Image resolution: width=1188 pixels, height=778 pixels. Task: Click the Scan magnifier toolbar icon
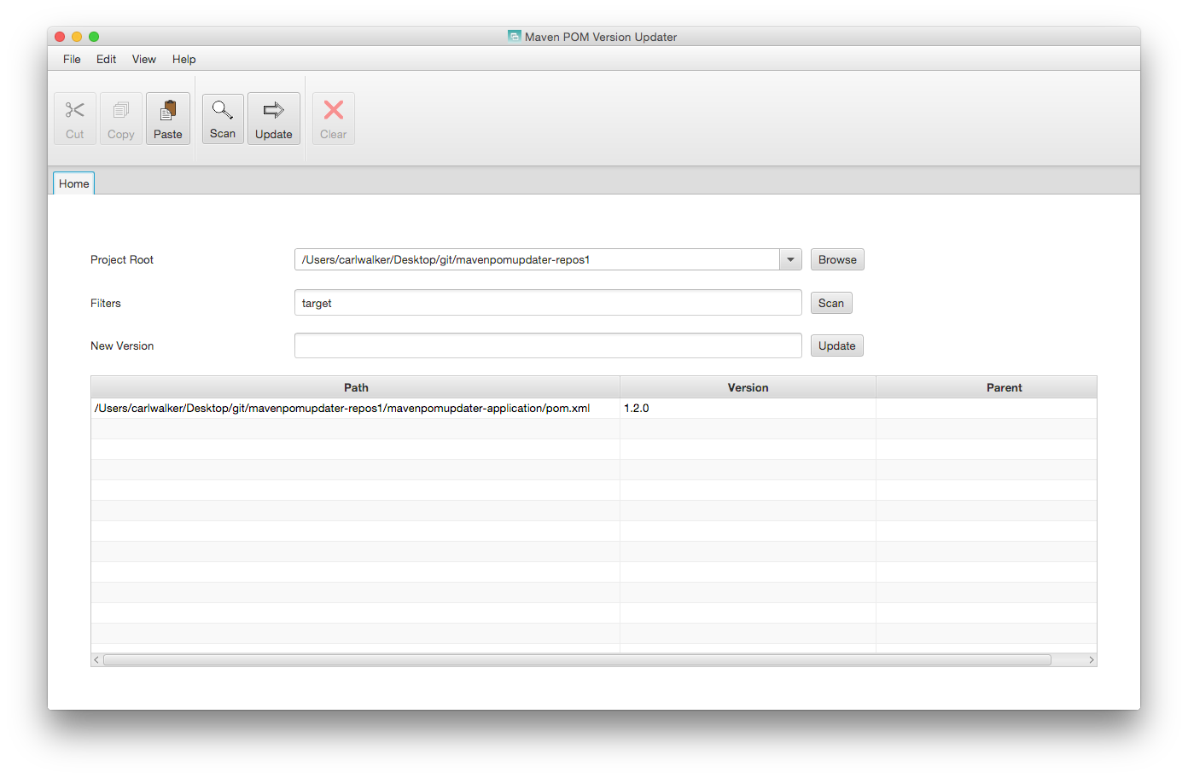(x=223, y=119)
